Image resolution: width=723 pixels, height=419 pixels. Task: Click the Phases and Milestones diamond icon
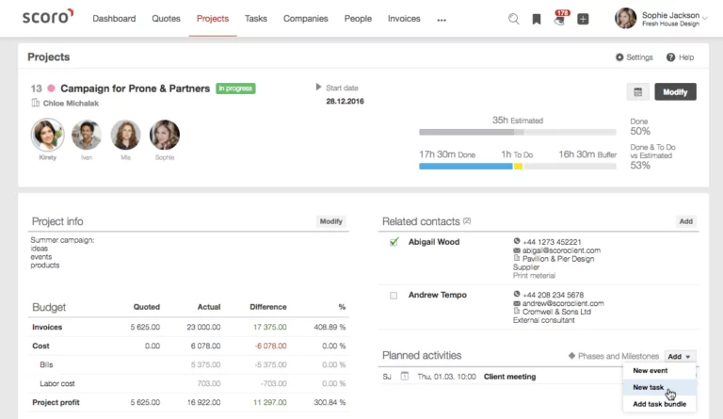coord(571,356)
